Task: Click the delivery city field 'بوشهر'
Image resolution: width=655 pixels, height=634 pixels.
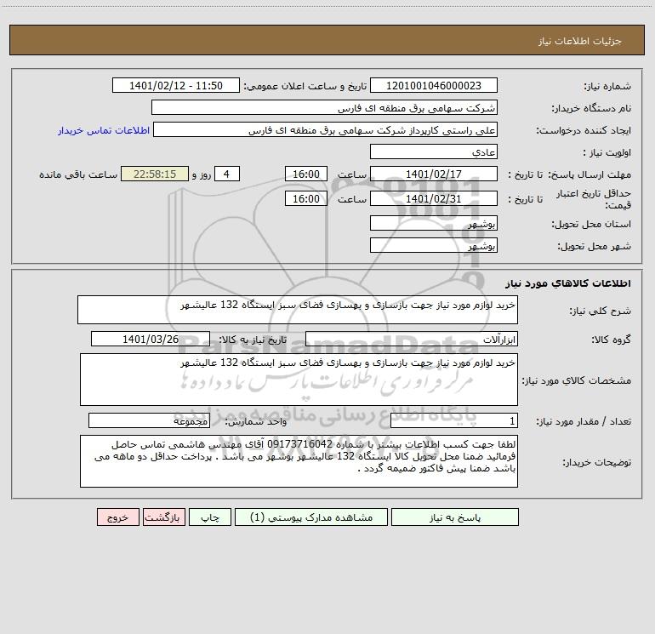Action: pos(434,245)
